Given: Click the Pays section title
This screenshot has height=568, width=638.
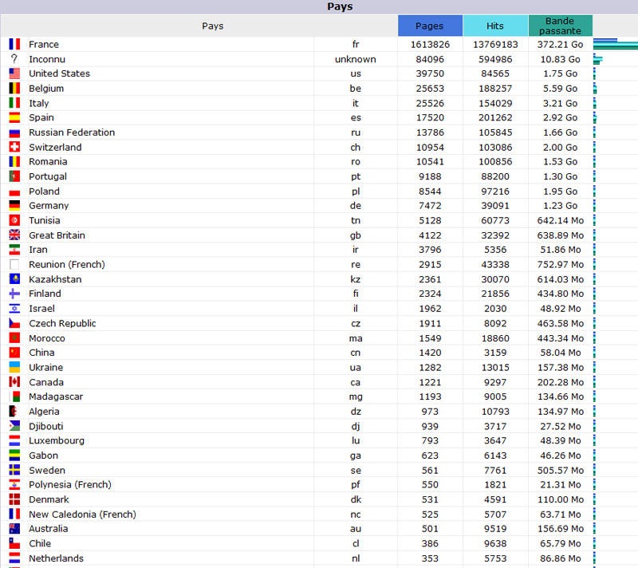Looking at the screenshot, I should 340,6.
